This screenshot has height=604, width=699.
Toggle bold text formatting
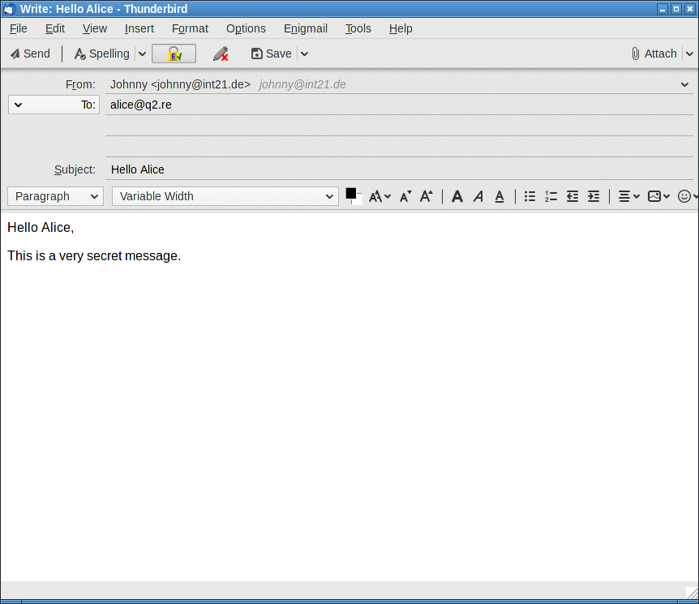pos(457,196)
